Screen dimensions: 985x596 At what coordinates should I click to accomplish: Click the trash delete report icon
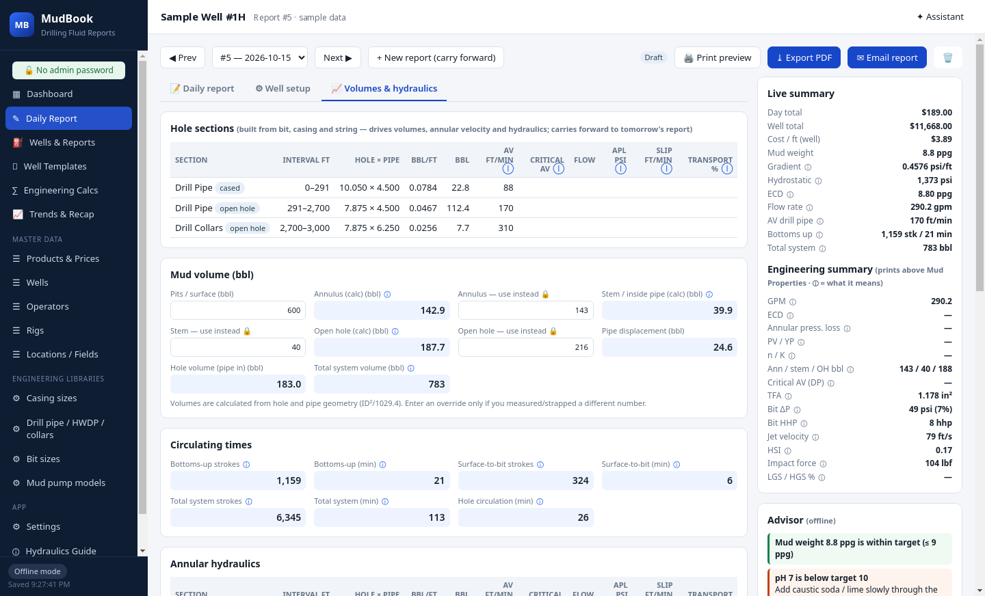(947, 57)
